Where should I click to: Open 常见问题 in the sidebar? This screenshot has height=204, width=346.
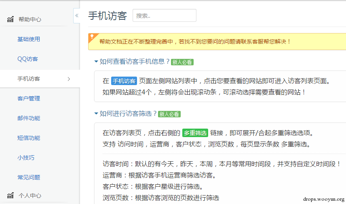pyautogui.click(x=29, y=177)
